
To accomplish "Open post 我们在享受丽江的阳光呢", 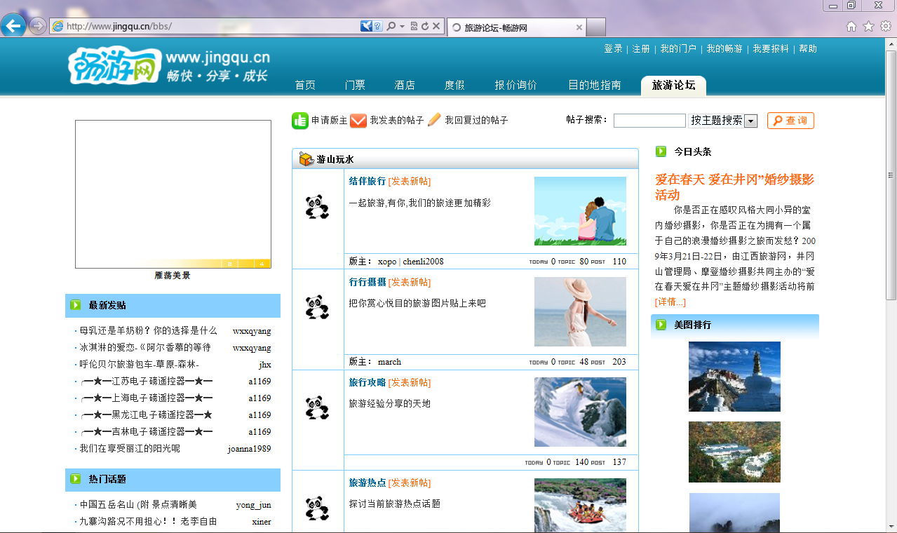I will pyautogui.click(x=130, y=448).
